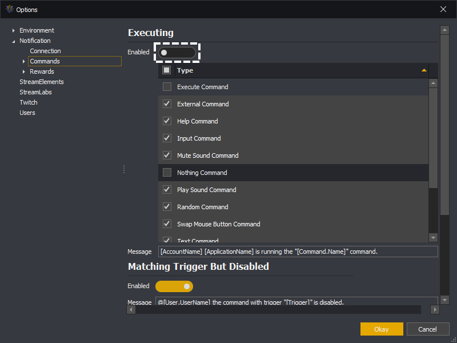Image resolution: width=457 pixels, height=343 pixels.
Task: Open the Users settings page
Action: tap(27, 113)
